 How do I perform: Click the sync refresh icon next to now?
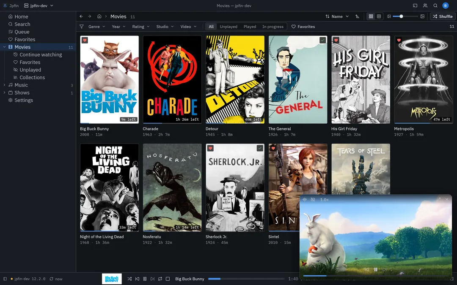[51, 279]
